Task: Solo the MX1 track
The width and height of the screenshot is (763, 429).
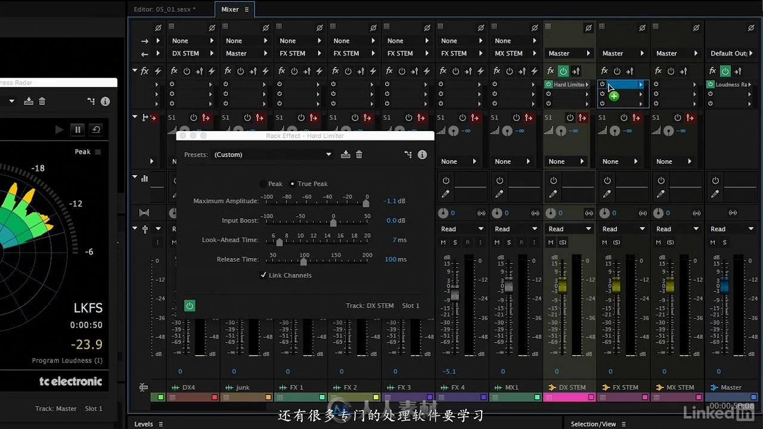Action: pyautogui.click(x=508, y=243)
